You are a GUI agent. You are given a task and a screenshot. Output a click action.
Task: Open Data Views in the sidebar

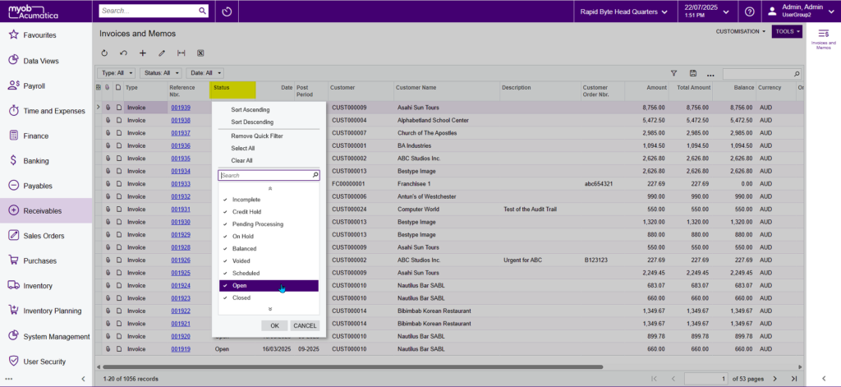pos(41,61)
